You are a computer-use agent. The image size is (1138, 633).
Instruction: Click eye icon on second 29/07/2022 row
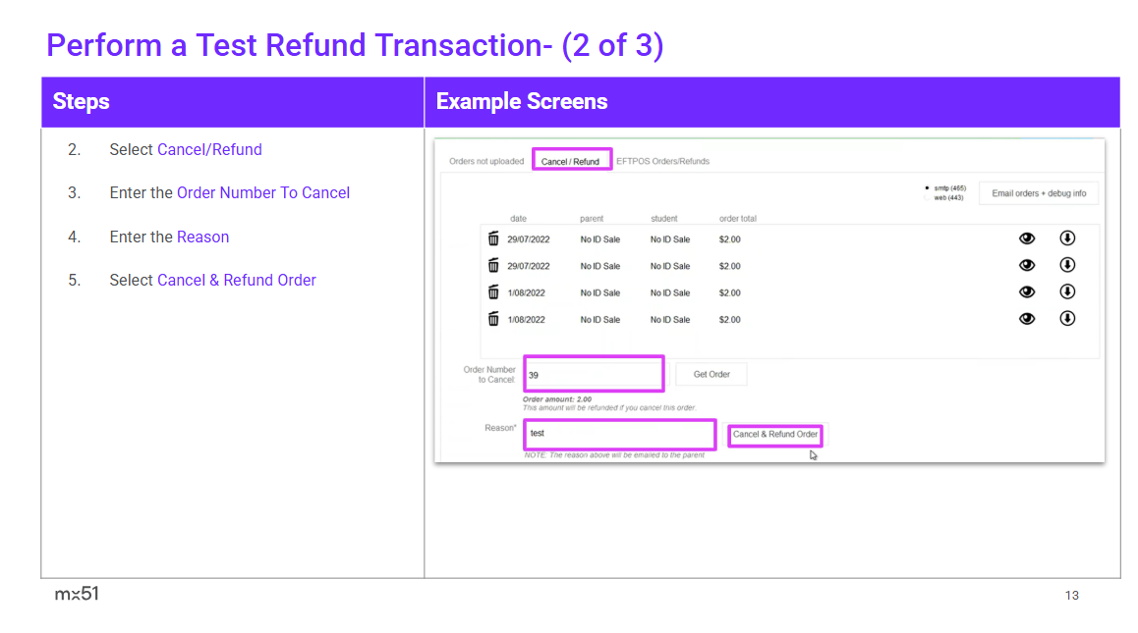point(1027,265)
